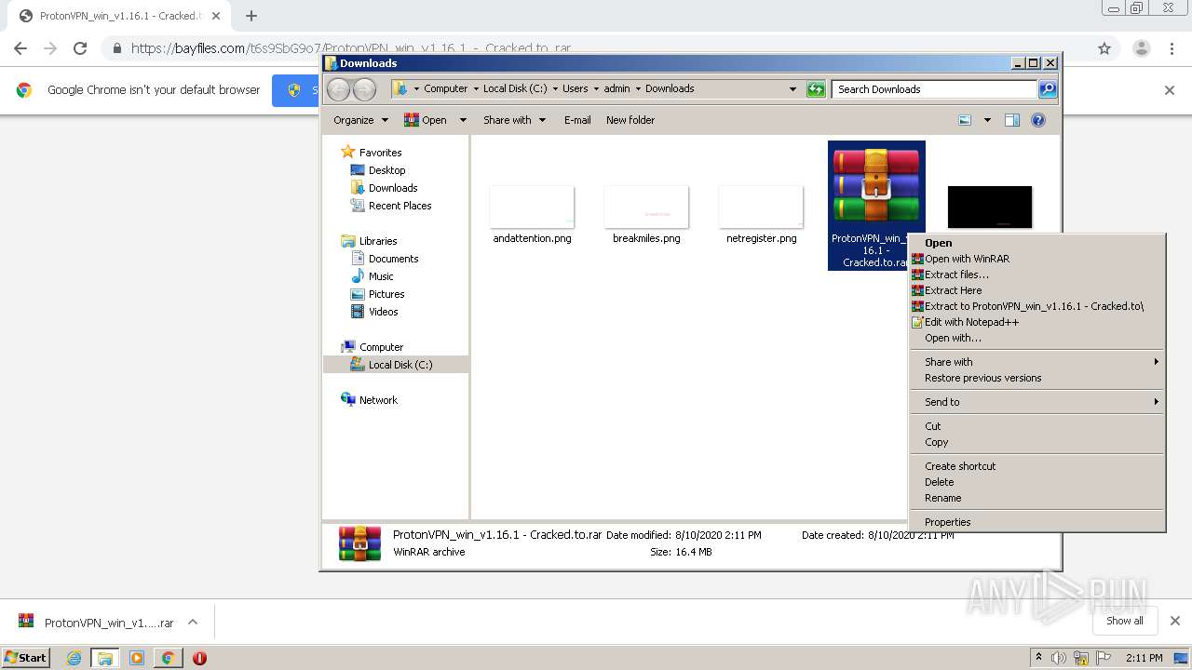Expand view options dropdown arrow
Image resolution: width=1192 pixels, height=670 pixels.
[x=987, y=120]
